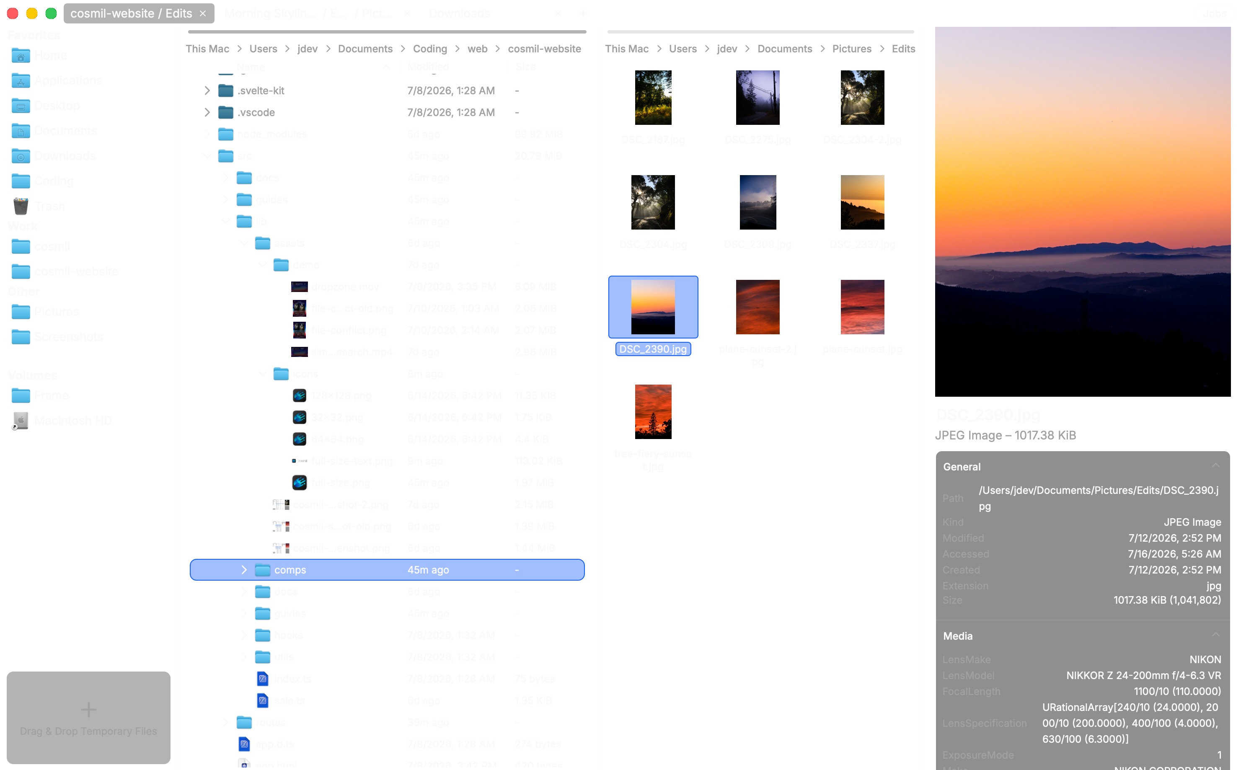Viewport: 1241px width, 770px height.
Task: Close the cosmil-website / Edits tab
Action: tap(203, 13)
